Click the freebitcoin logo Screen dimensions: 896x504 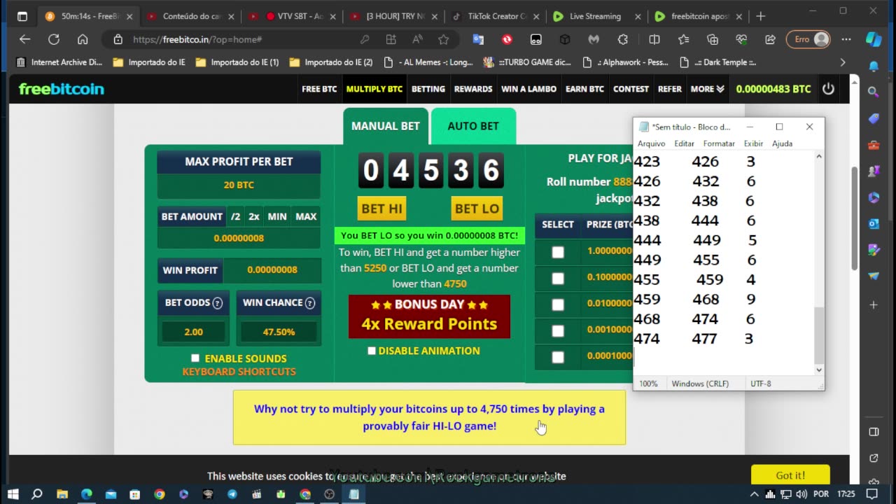61,89
